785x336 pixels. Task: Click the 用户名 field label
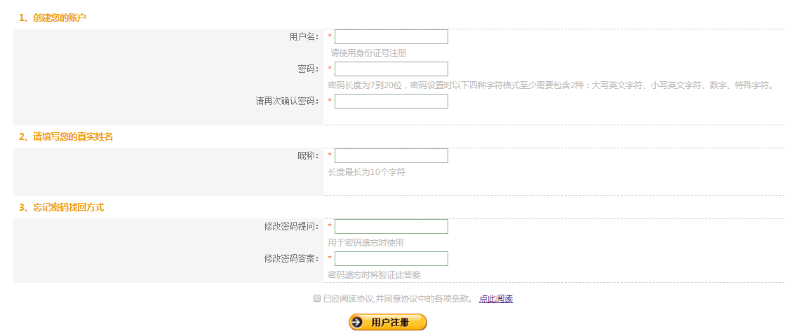pyautogui.click(x=304, y=36)
